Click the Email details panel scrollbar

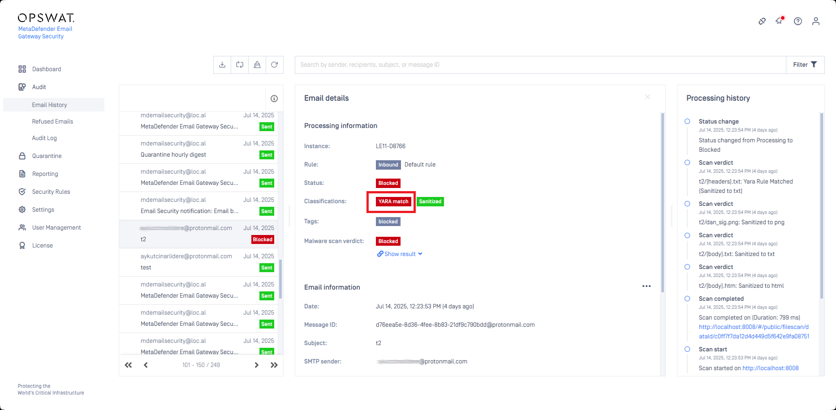663,203
